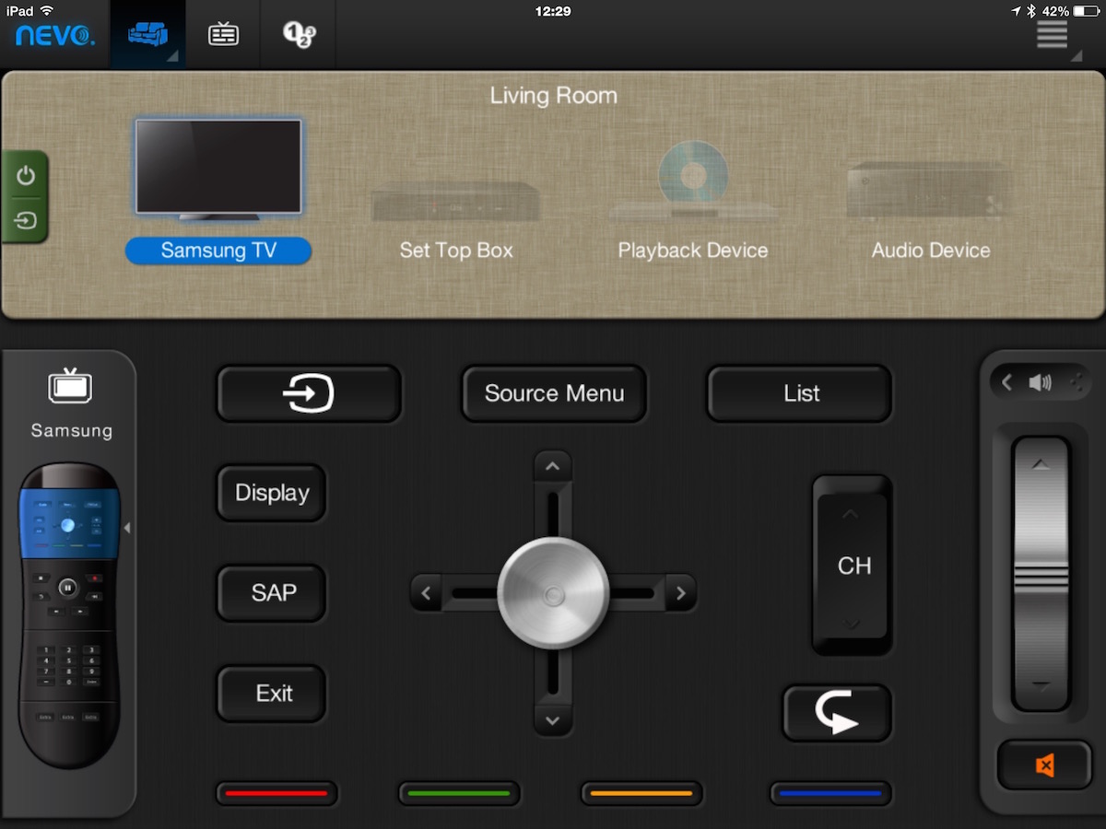Image resolution: width=1106 pixels, height=829 pixels.
Task: Tap the speaker icon in volume header
Action: coord(1041,382)
